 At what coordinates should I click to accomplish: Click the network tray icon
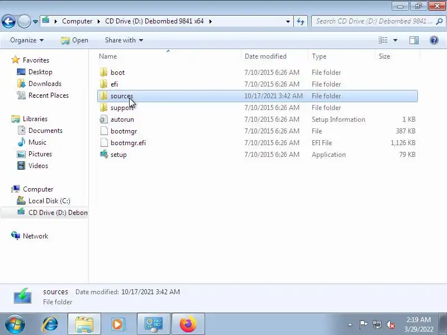point(377,324)
